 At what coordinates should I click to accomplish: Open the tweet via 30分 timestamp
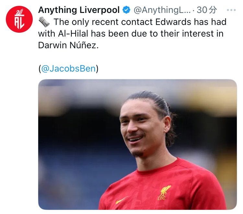[x=207, y=10]
